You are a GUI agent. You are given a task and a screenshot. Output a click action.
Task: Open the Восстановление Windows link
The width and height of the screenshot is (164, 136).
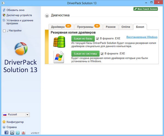[142, 37]
